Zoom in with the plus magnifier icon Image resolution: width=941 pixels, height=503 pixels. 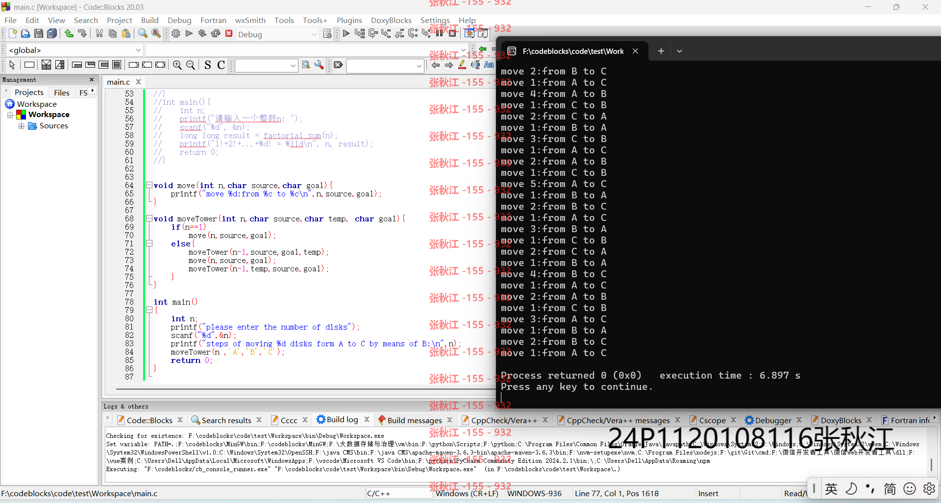point(177,65)
